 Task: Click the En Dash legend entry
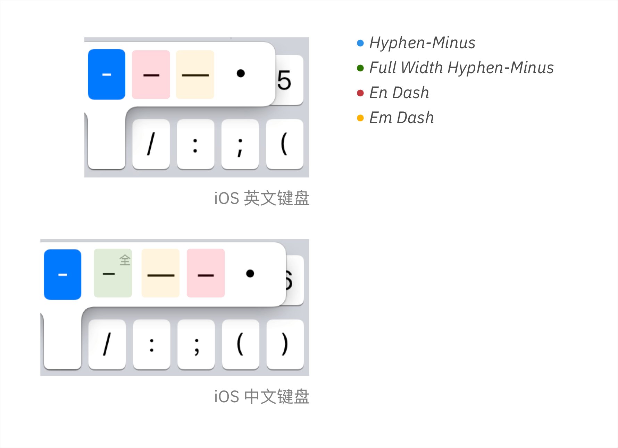point(399,92)
